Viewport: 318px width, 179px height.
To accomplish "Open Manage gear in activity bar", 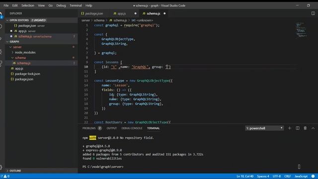I will [1, 167].
